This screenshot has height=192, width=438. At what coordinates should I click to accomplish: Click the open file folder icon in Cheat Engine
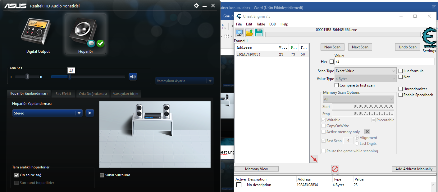(249, 33)
